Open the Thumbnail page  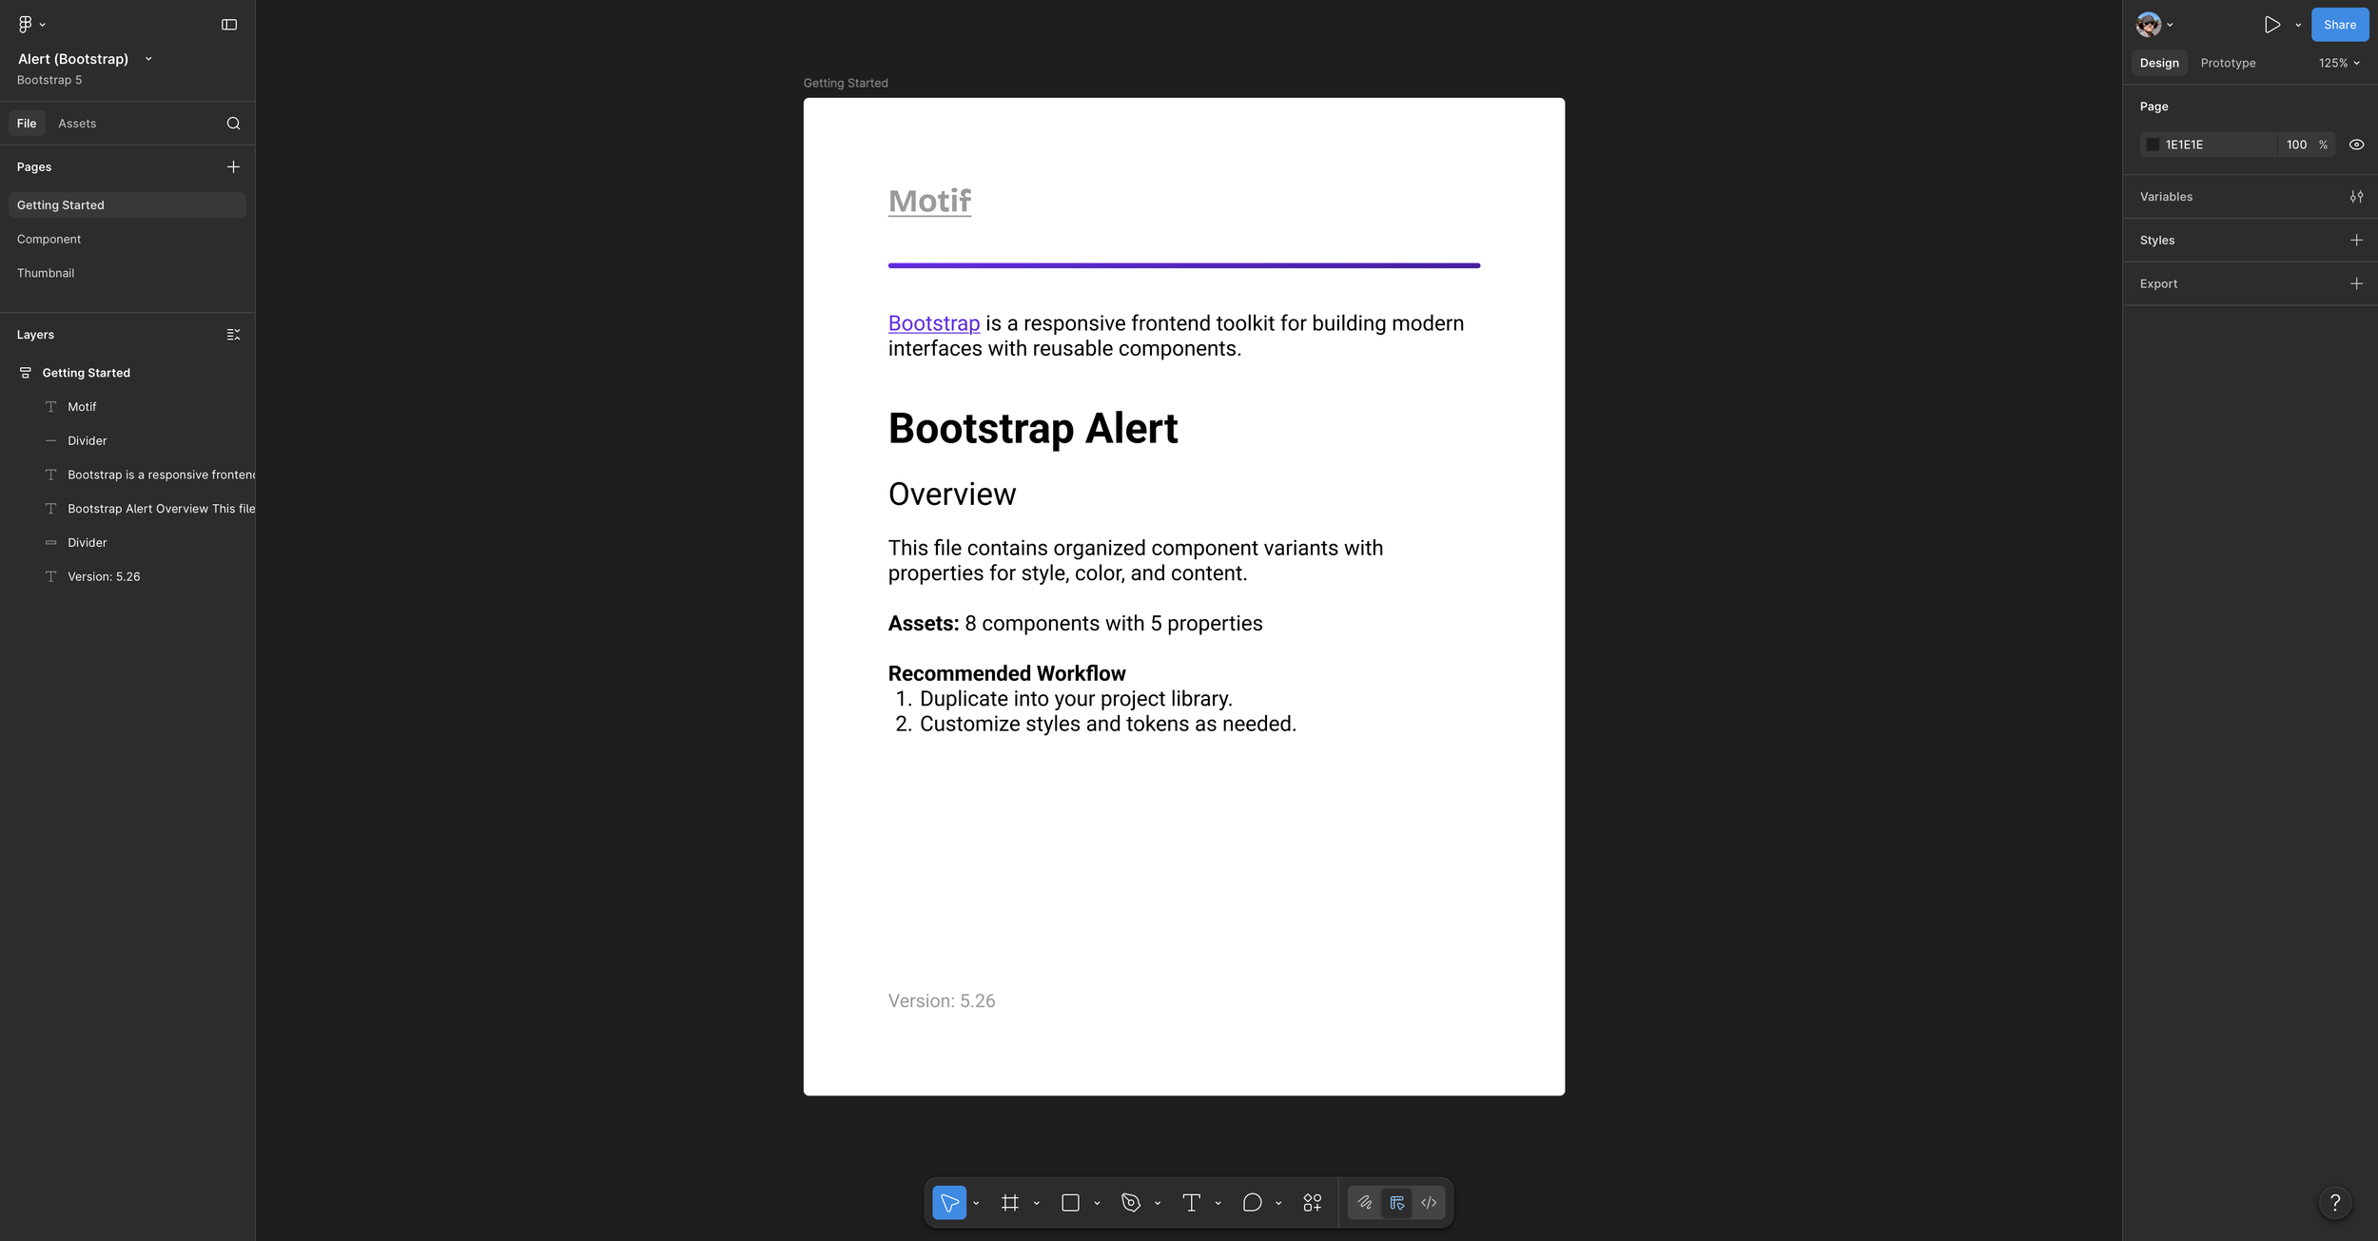(x=127, y=274)
